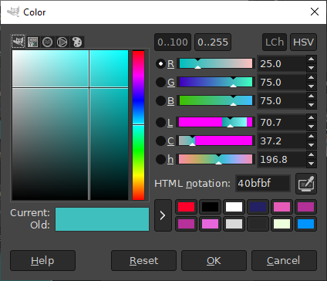Choose the 0..255 range option

(x=213, y=42)
